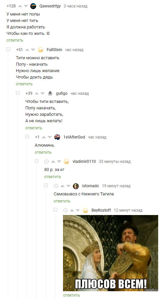
Task: Downvote BeyKozloff's image comment
Action: 78,210
